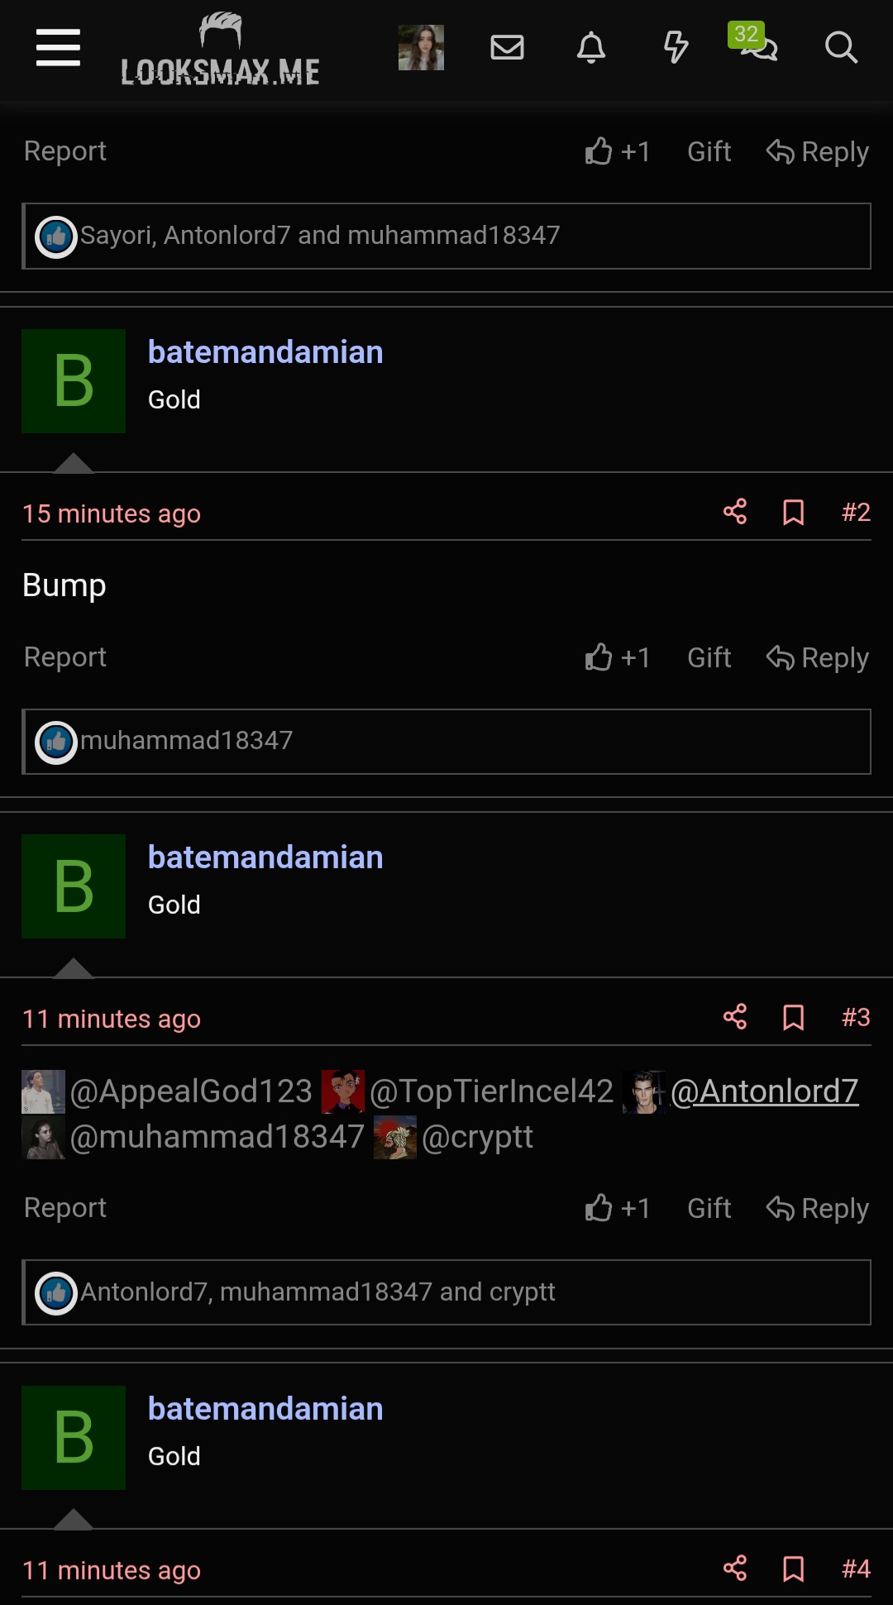
Task: Toggle bookmark on post #4
Action: (794, 1569)
